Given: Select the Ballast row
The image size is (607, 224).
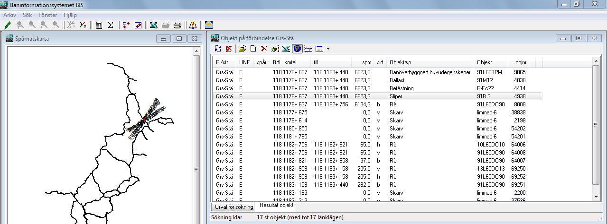Looking at the screenshot, I should tap(377, 80).
